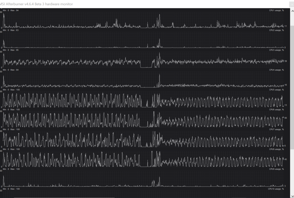Screen dimensions: 294x198
Task: Select the 'CPU9 usage, %' label
Action: [x=276, y=169]
